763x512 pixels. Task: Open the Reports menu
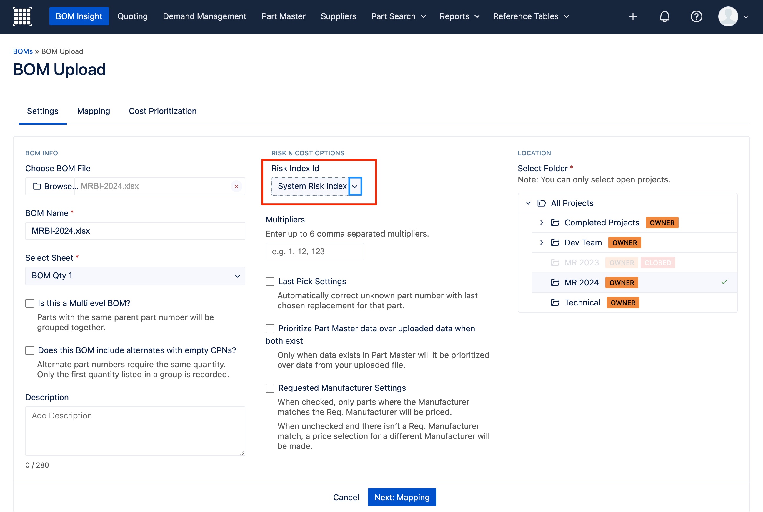click(x=459, y=16)
